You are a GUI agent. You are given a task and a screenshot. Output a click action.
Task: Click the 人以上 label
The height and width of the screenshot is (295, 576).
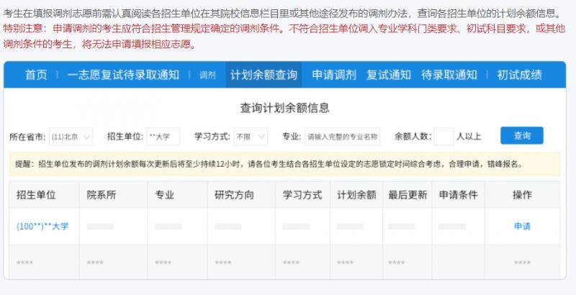click(469, 137)
